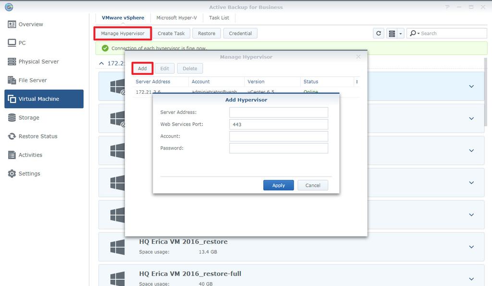Viewport: 492px width, 286px height.
Task: Sort by Server Address column header
Action: pos(160,82)
